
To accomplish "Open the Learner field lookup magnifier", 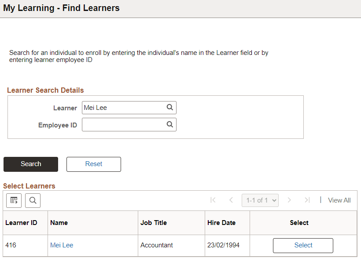I will pyautogui.click(x=170, y=107).
